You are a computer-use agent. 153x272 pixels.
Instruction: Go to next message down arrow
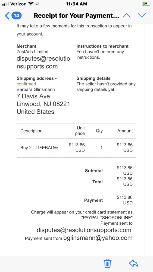click(x=142, y=16)
